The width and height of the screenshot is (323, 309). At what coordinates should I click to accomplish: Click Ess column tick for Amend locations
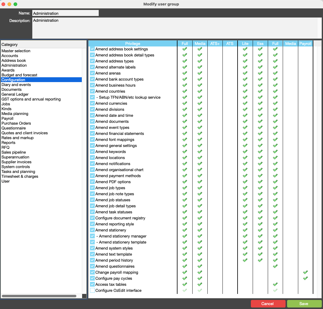[260, 158]
